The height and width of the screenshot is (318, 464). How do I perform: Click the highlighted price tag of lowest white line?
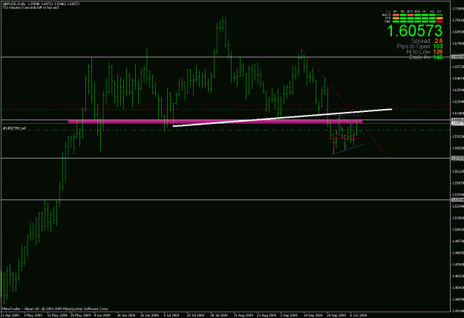(x=457, y=200)
